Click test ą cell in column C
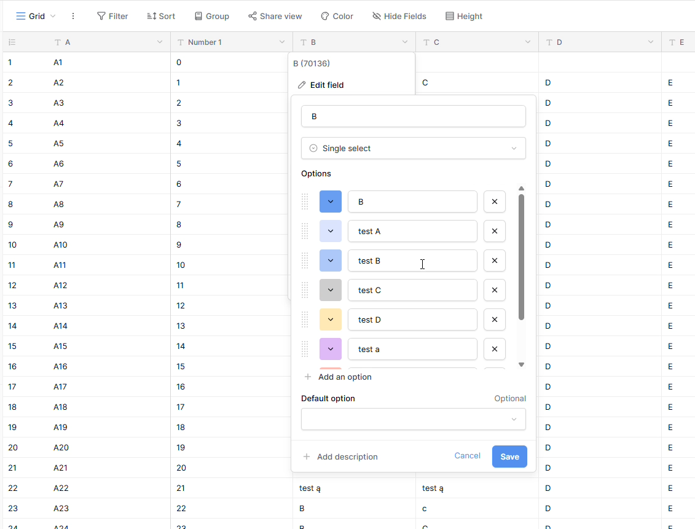This screenshot has height=529, width=695. 477,488
